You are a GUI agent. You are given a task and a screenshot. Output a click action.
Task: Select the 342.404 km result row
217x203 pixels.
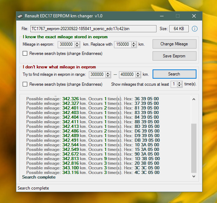pos(93,117)
